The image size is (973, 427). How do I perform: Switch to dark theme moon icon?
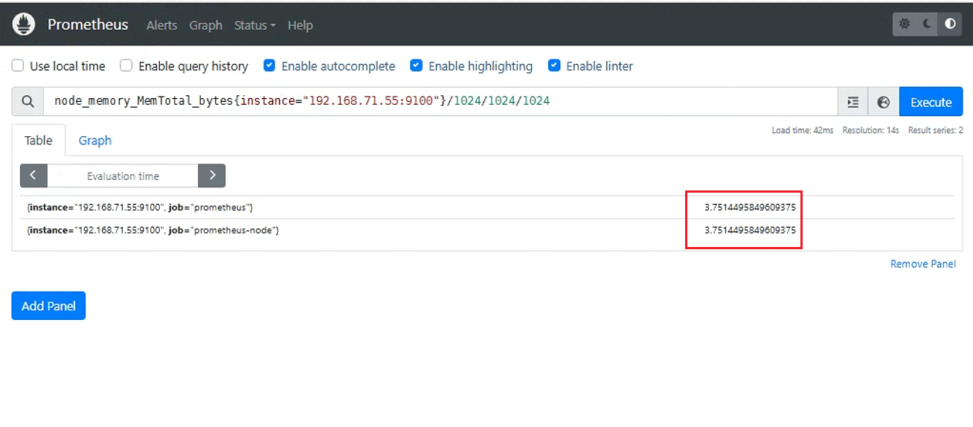pos(927,24)
